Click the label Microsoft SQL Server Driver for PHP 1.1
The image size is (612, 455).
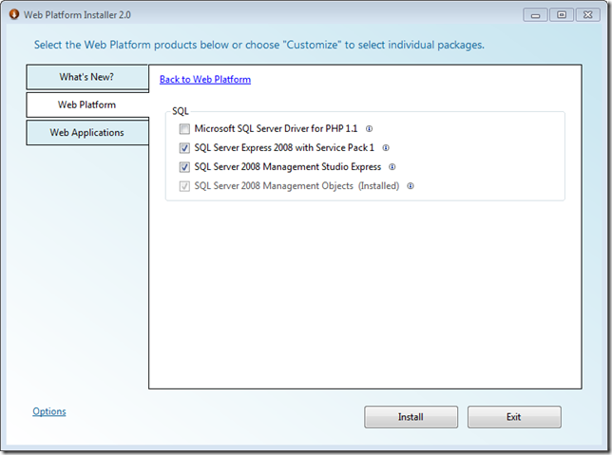coord(276,129)
